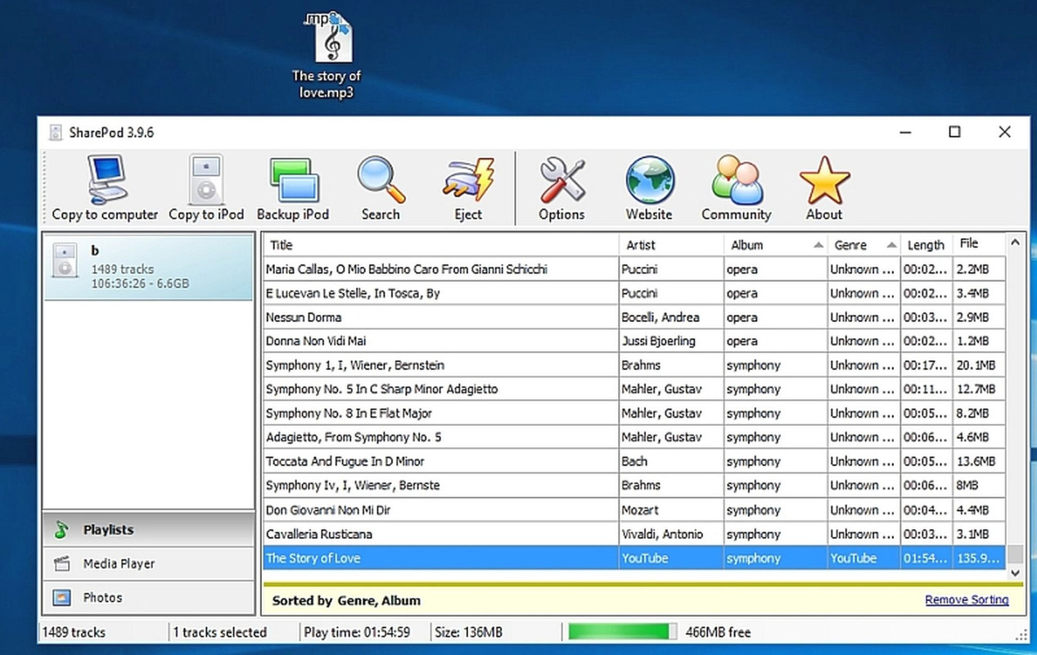Select iPod device 'b' in sidebar
Viewport: 1037px width, 655px height.
click(148, 267)
